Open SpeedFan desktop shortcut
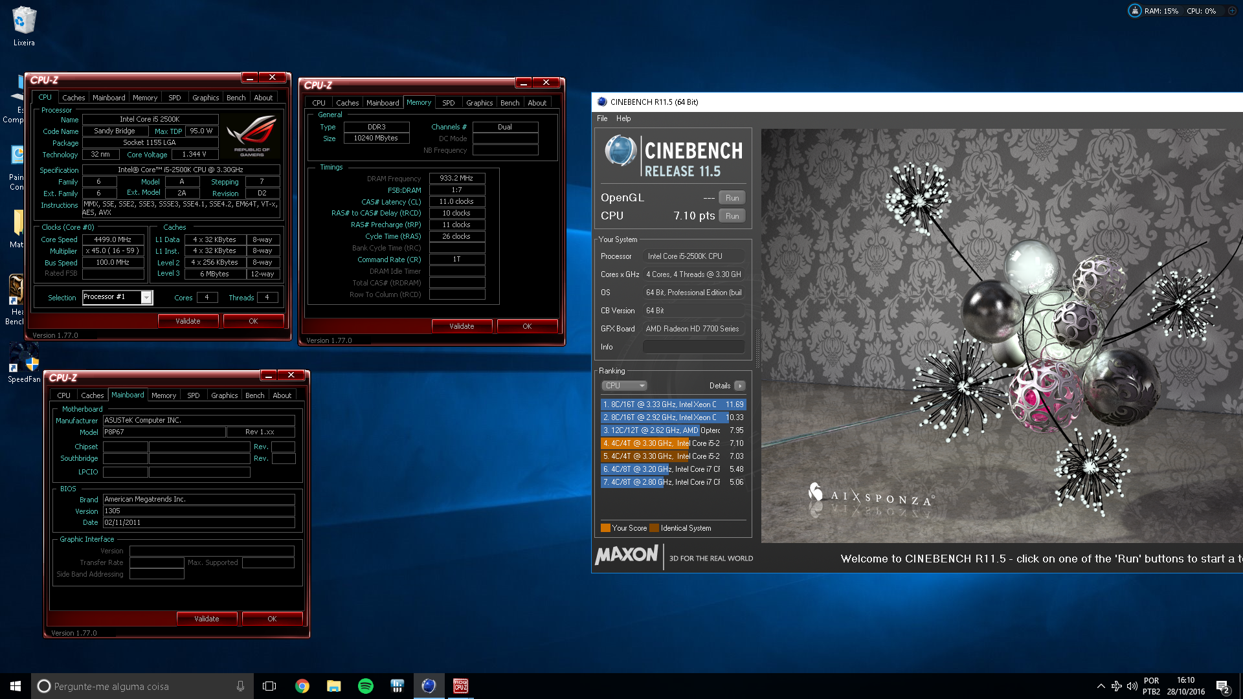 24,364
